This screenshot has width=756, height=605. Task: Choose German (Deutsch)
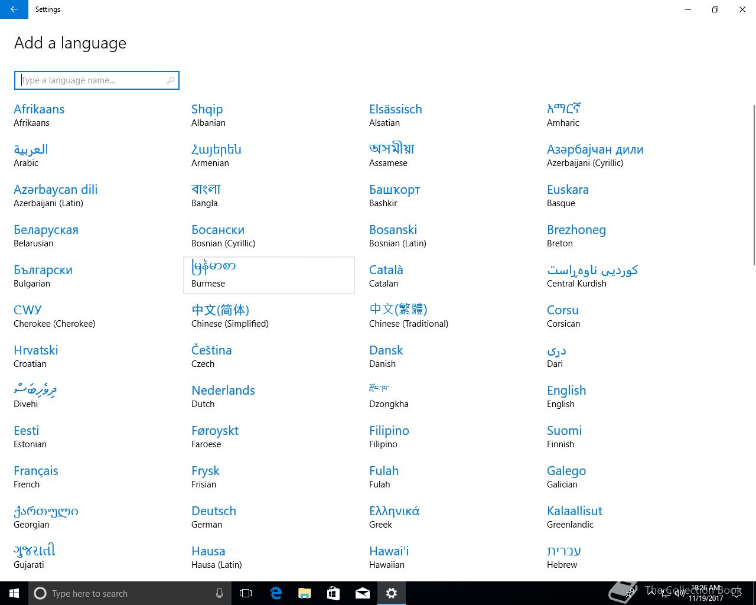coord(269,517)
